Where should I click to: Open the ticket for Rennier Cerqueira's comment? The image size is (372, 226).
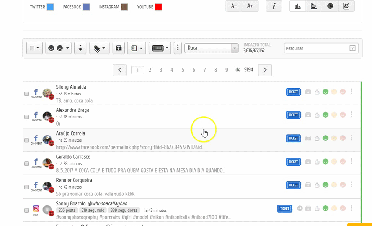pyautogui.click(x=293, y=185)
